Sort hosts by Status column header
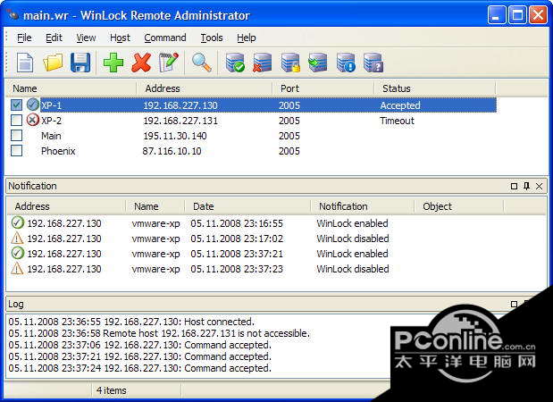Screen dimensions: 553x402 point(435,88)
